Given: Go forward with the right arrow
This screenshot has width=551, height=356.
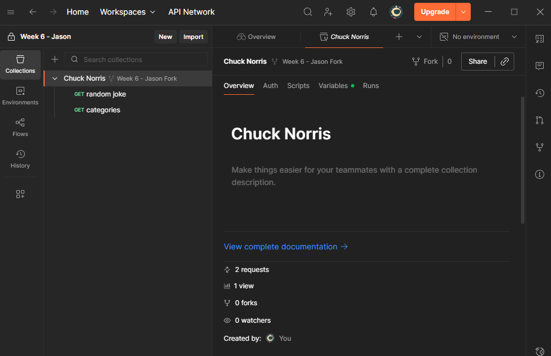Looking at the screenshot, I should pyautogui.click(x=53, y=12).
